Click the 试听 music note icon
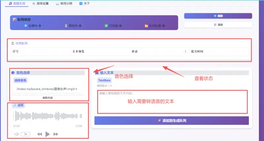 (15, 105)
